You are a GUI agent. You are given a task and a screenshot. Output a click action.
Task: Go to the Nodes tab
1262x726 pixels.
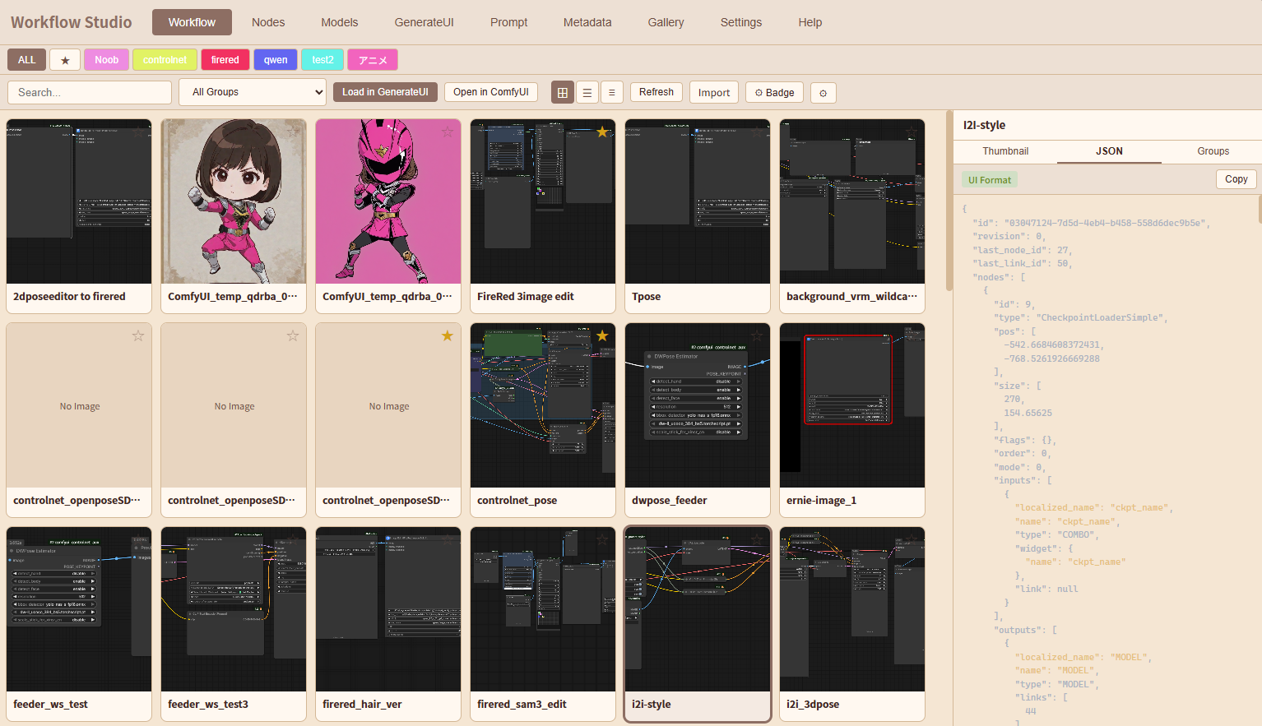click(x=268, y=22)
